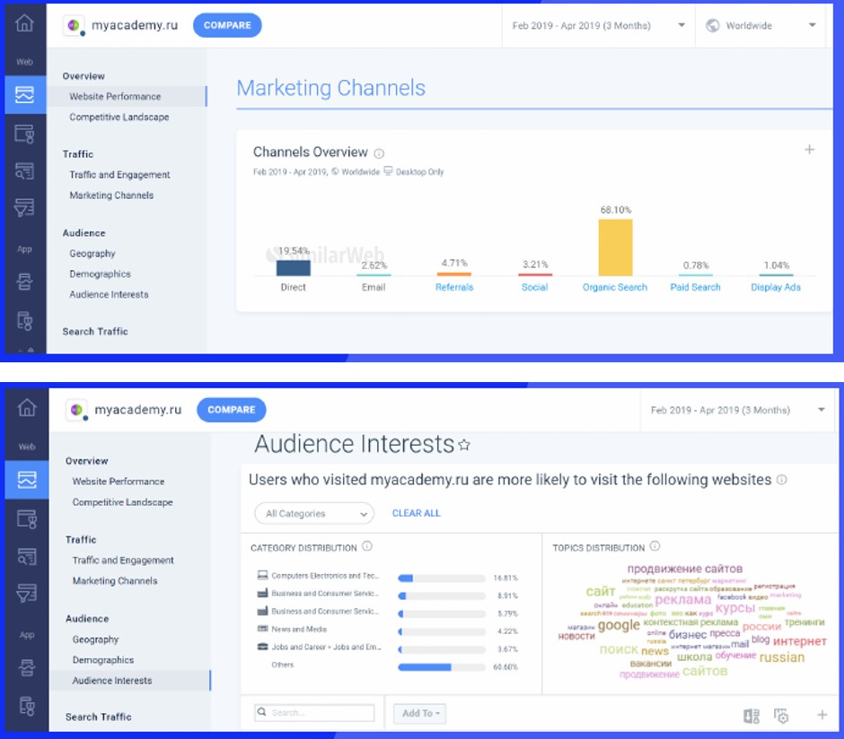The width and height of the screenshot is (844, 739).
Task: Open the keyword search icon in the top sidebar
Action: click(x=25, y=171)
